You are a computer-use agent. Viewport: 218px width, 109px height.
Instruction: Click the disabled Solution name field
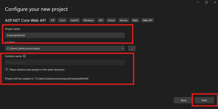point(65,62)
